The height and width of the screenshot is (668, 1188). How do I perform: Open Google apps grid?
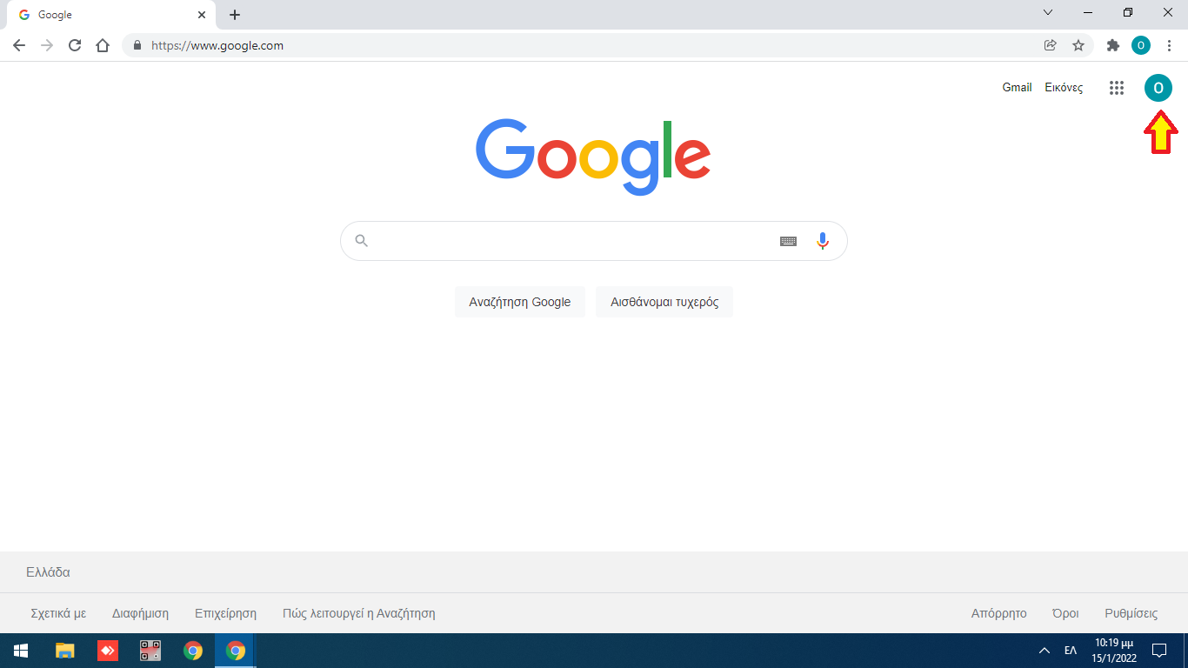(x=1117, y=88)
